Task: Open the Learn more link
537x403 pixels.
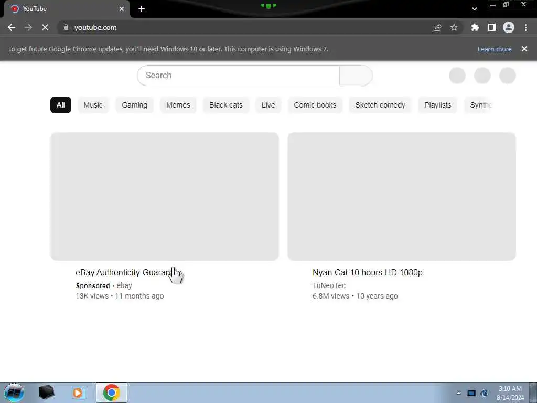Action: point(495,49)
